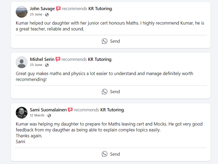Open KR Tutoring link in John's post

(x=100, y=9)
